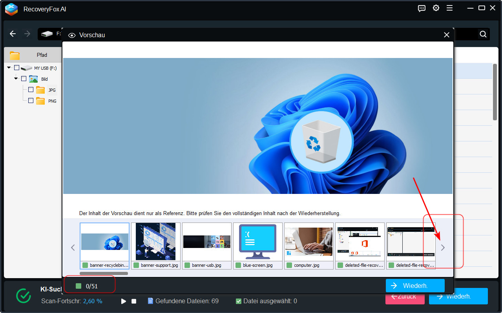Click the drive icon in the path bar
The width and height of the screenshot is (502, 313).
click(x=47, y=34)
